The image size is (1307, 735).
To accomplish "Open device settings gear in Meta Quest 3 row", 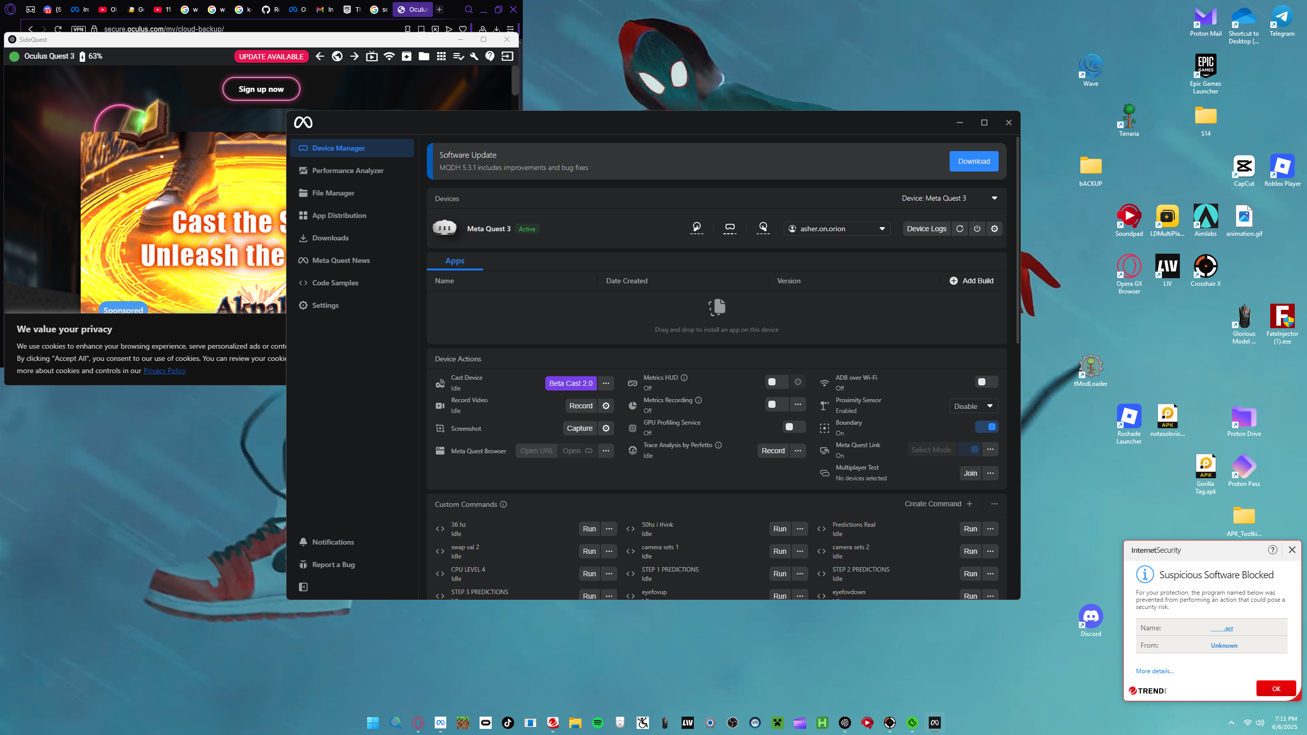I will tap(995, 229).
